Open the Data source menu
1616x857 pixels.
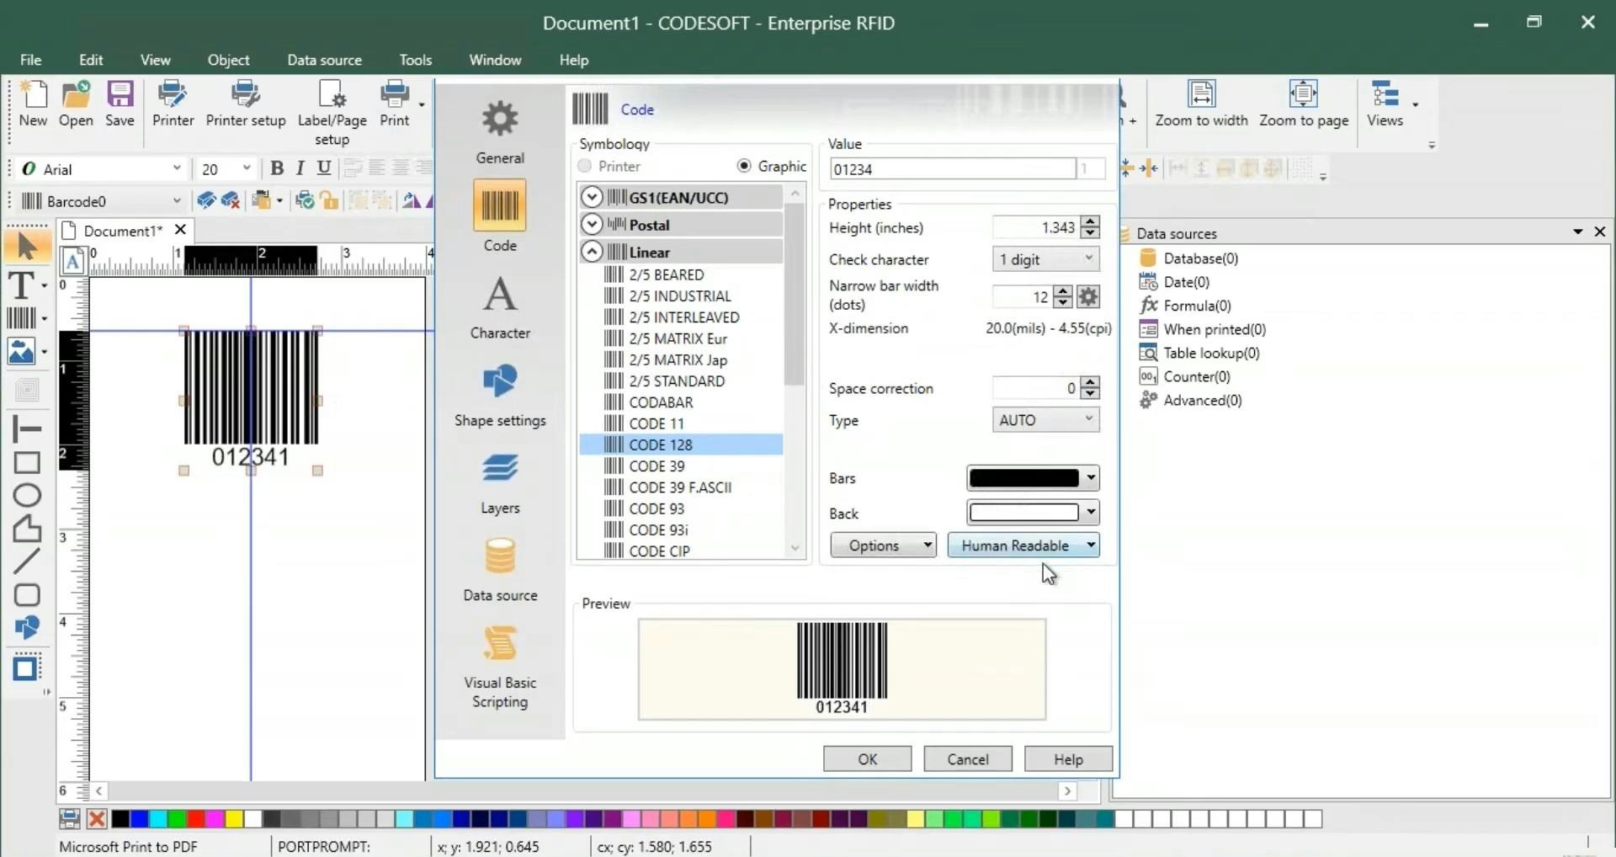click(324, 60)
